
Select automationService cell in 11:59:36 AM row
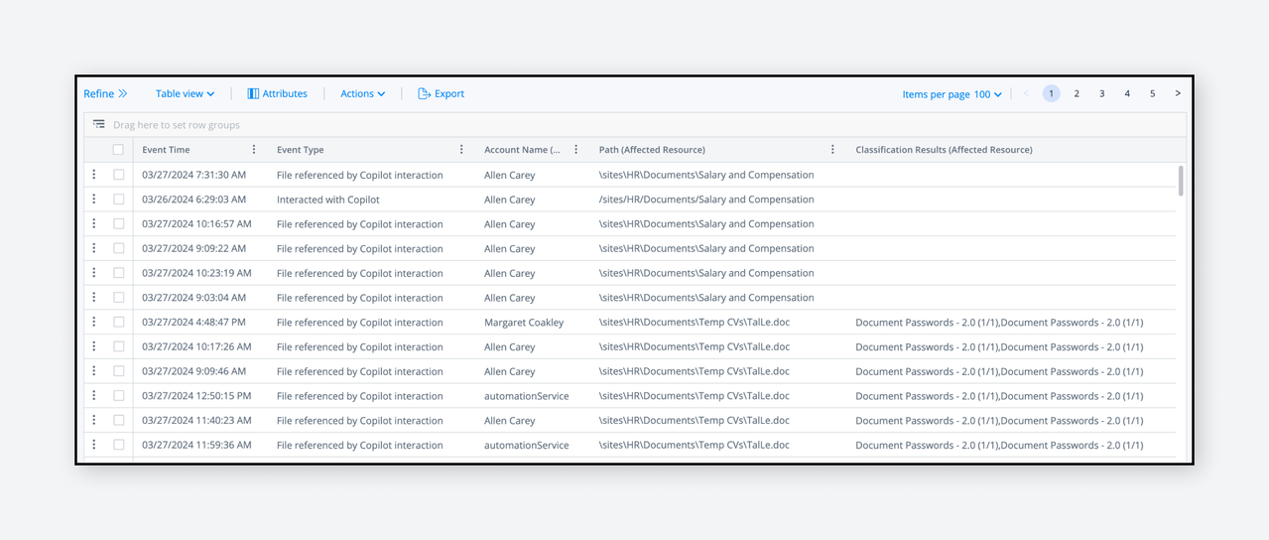(527, 445)
